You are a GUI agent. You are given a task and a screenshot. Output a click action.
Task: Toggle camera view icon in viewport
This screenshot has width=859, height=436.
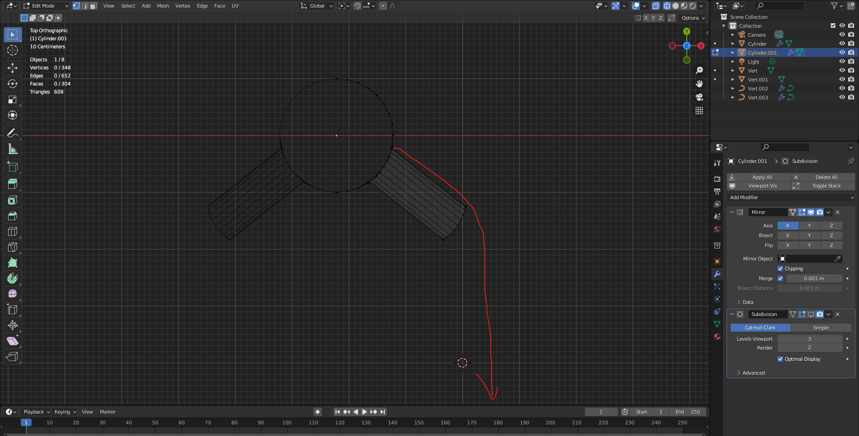(699, 97)
